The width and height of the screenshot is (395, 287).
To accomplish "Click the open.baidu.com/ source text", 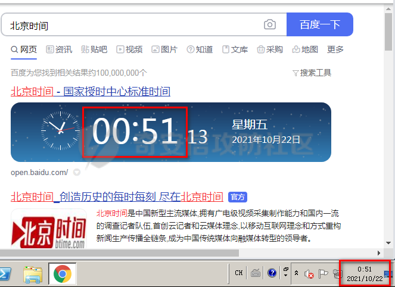I will [39, 173].
